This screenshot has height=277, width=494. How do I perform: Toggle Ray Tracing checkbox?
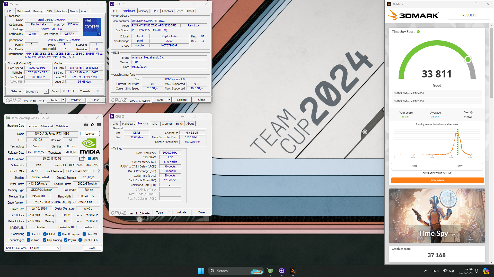[45, 240]
